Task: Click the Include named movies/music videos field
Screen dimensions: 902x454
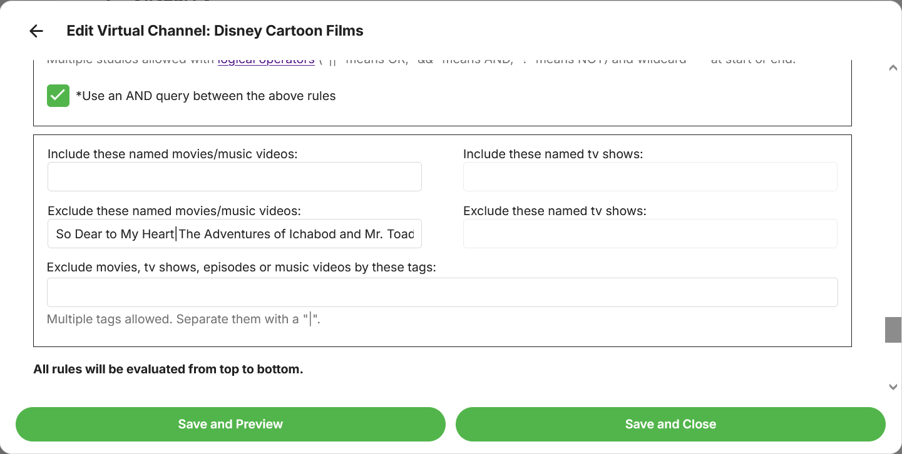Action: point(234,177)
